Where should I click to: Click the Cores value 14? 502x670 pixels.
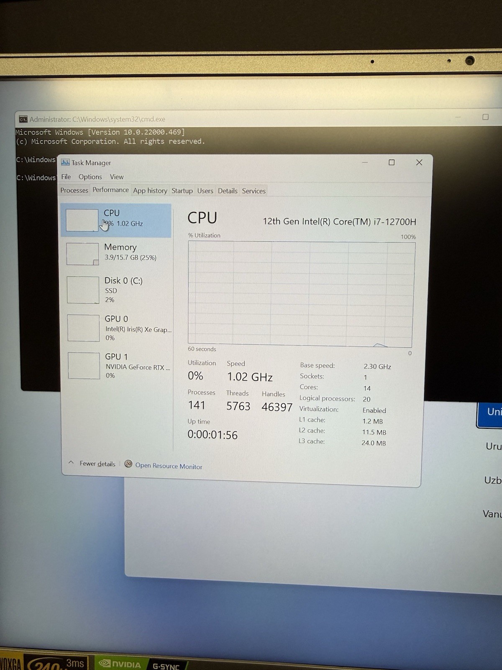[x=367, y=388]
